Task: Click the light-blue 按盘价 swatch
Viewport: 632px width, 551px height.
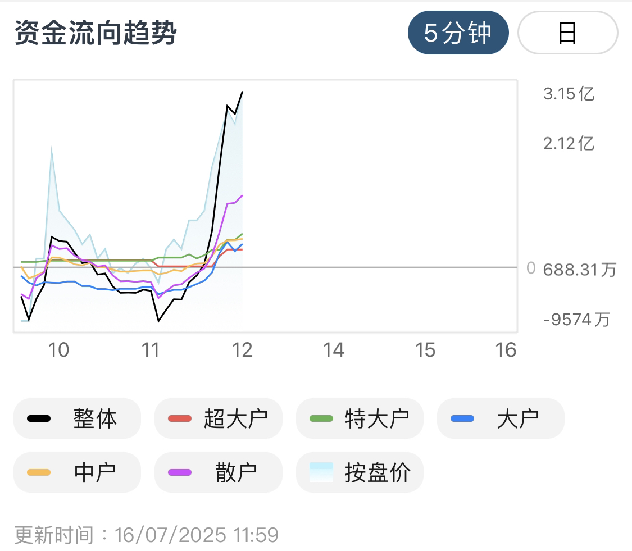Action: (x=321, y=472)
